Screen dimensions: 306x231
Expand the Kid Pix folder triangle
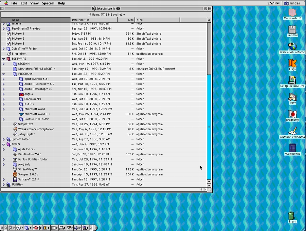click(3, 104)
